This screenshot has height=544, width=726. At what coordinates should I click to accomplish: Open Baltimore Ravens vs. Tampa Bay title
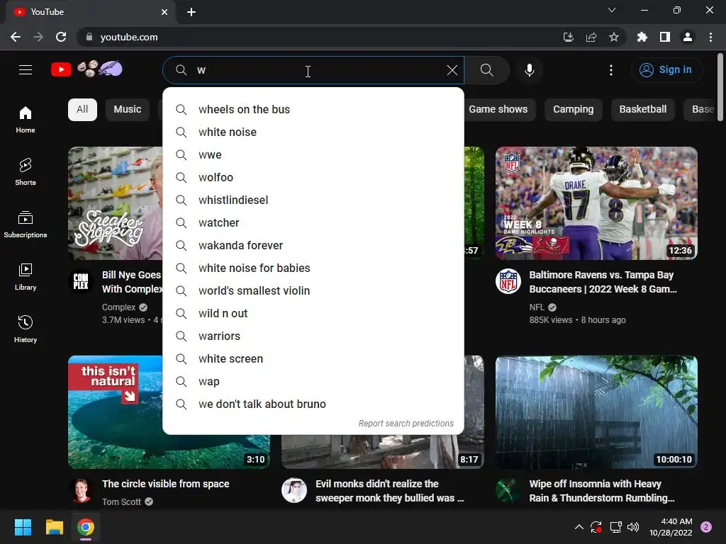tap(603, 282)
